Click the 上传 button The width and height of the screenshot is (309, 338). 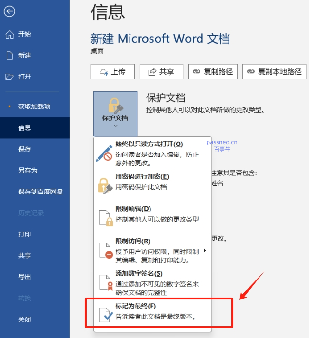[x=113, y=72]
